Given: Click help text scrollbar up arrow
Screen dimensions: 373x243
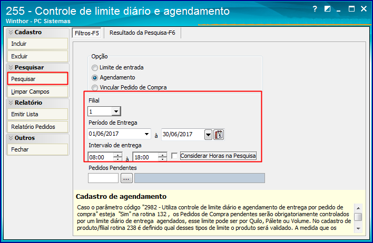Looking at the screenshot, I should [x=358, y=208].
